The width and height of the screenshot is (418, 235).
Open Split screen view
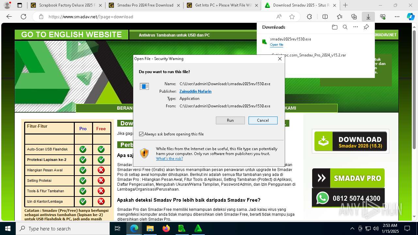coord(325,17)
